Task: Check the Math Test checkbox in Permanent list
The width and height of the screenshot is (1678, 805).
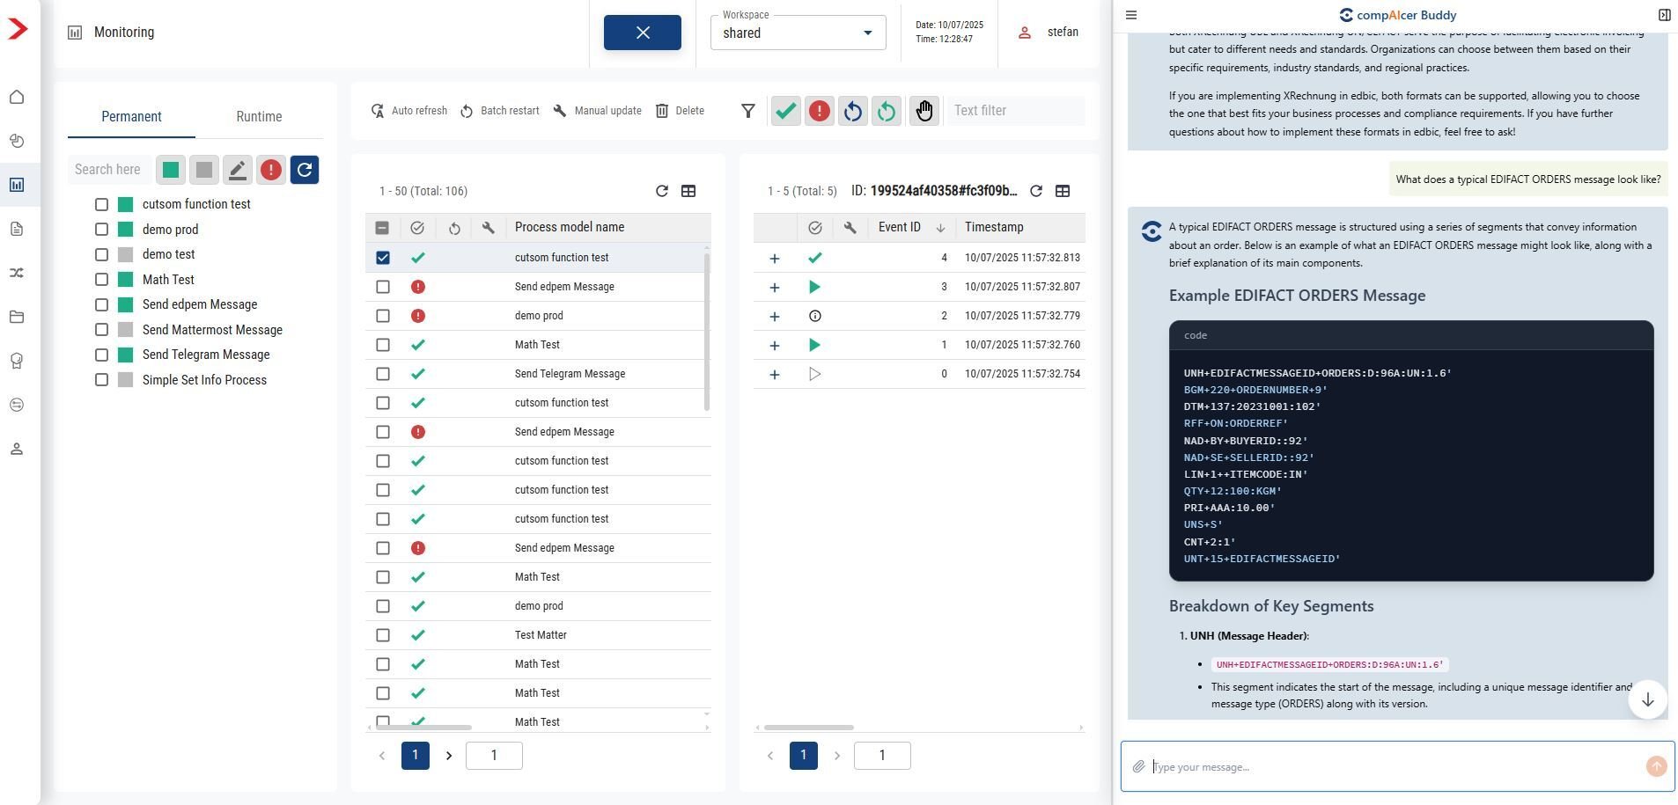Action: pyautogui.click(x=101, y=280)
